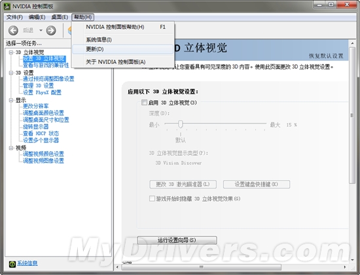Viewport: 360px width, 275px height.
Task: Open 查看 HDCP 状态
Action: tap(41, 134)
